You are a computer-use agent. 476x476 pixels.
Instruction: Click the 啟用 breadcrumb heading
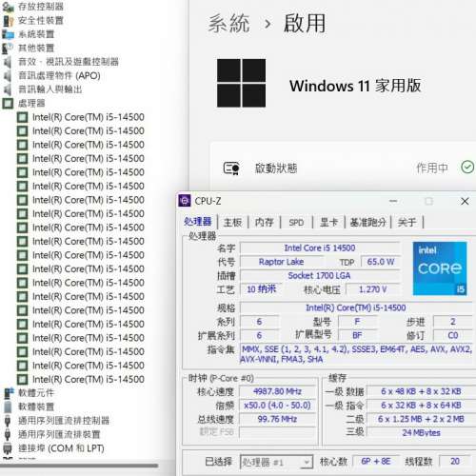(x=305, y=24)
